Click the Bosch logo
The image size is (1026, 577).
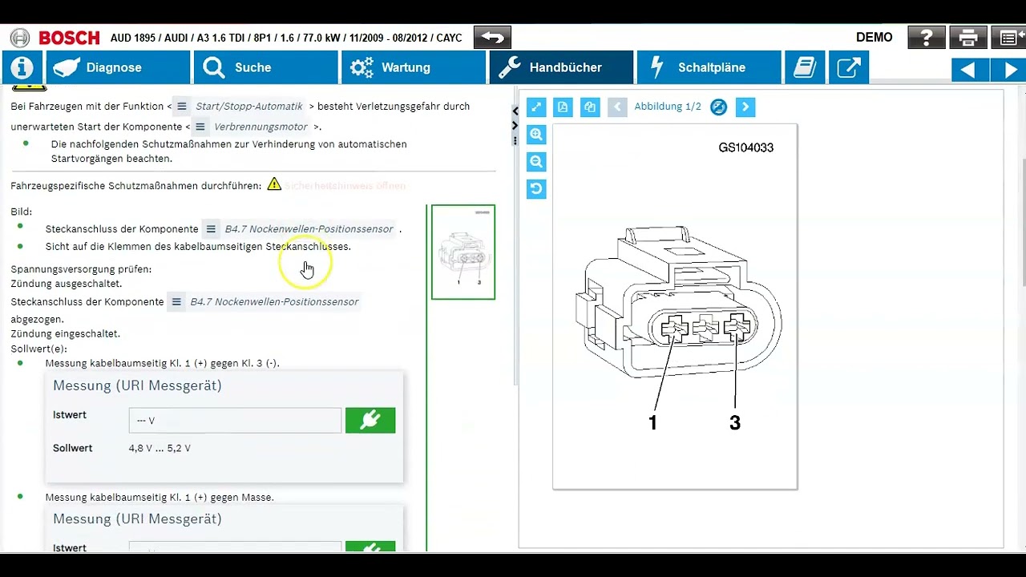(55, 38)
